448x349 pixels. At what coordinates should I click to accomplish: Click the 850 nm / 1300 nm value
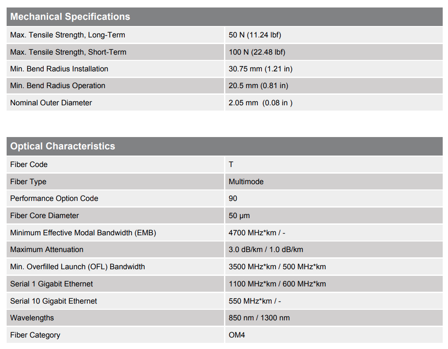(x=259, y=318)
